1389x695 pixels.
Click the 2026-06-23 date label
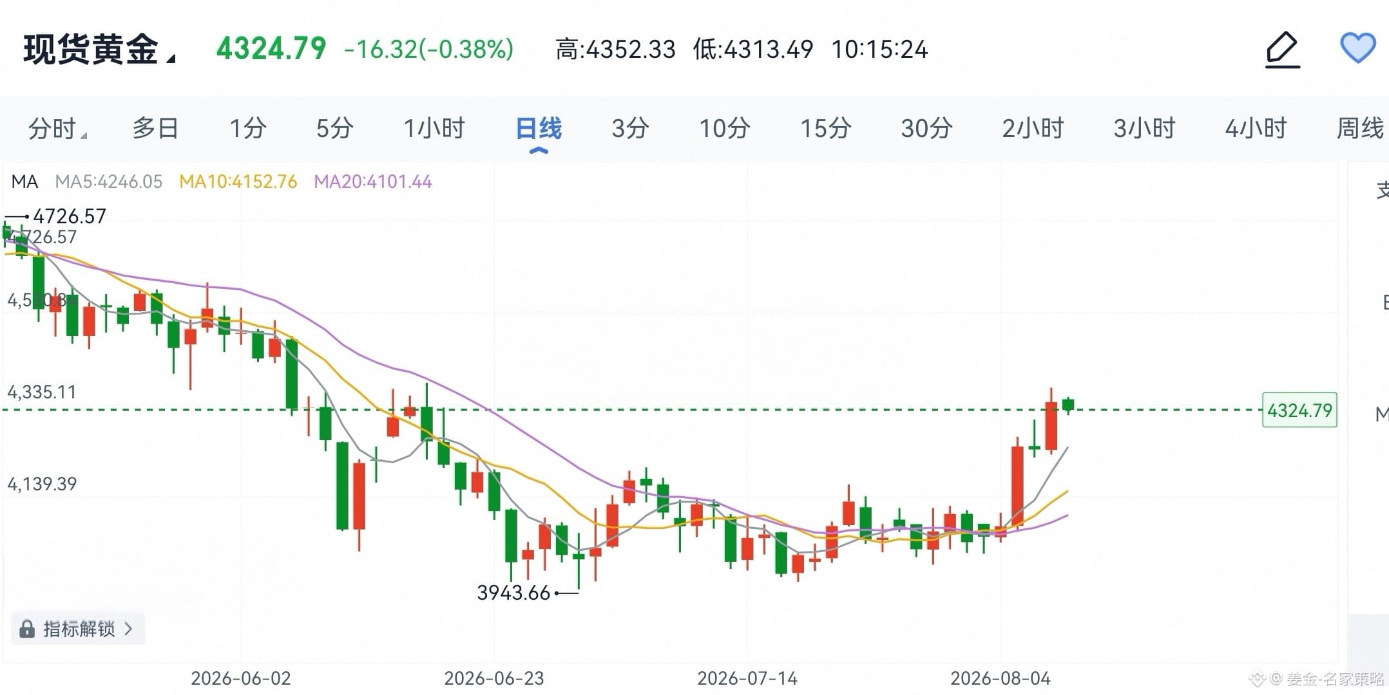494,678
